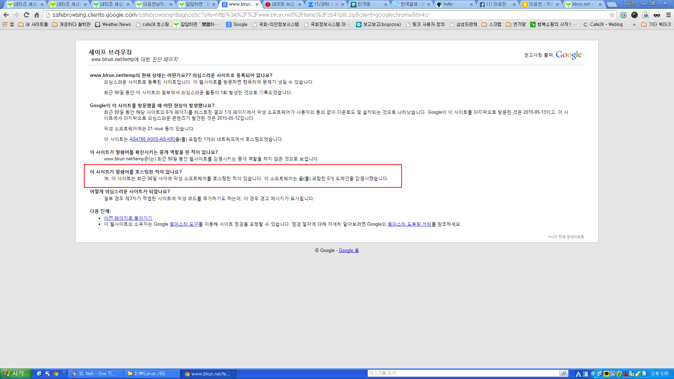
Task: Click the www.blrun.net/te... taskbar button
Action: coord(209,374)
